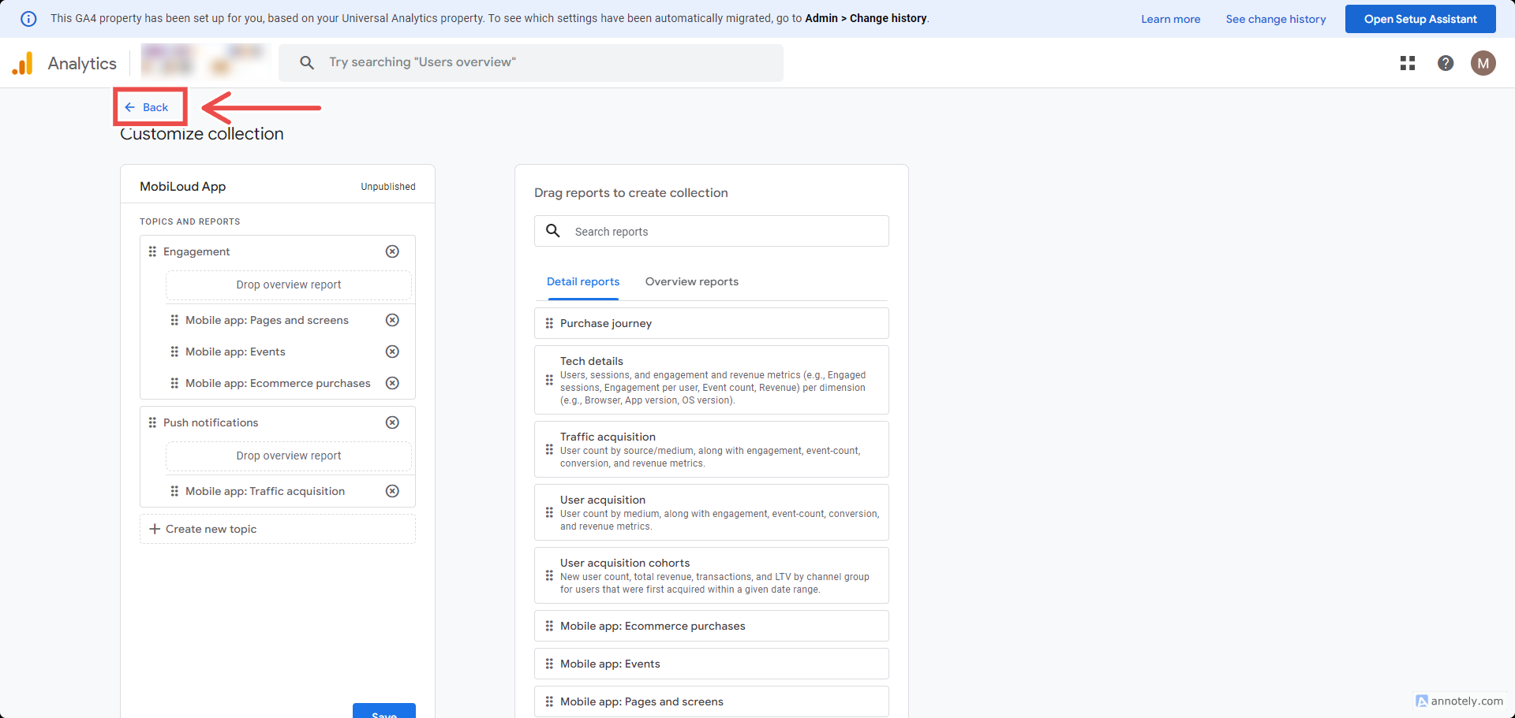
Task: Click the Back arrow link
Action: click(x=147, y=107)
